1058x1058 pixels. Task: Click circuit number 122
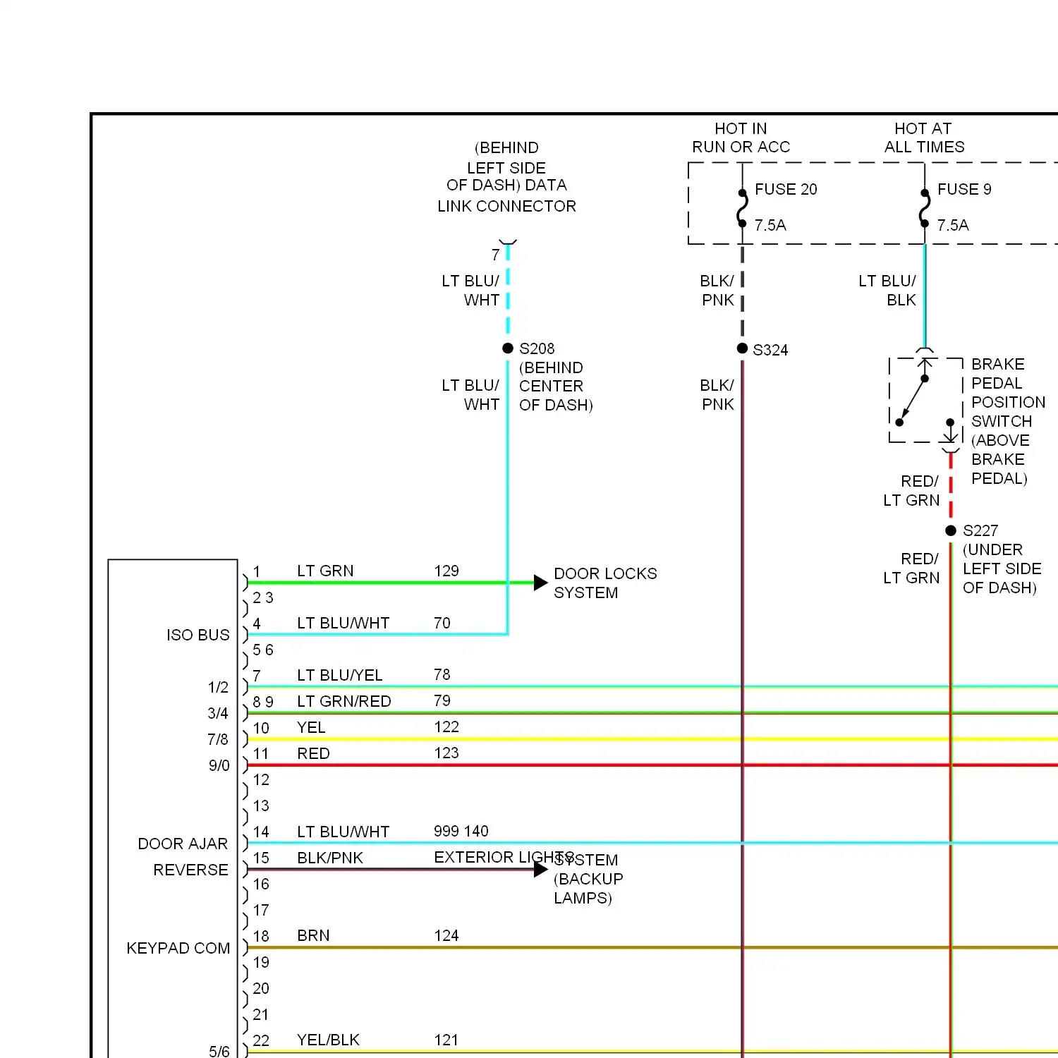coord(446,726)
